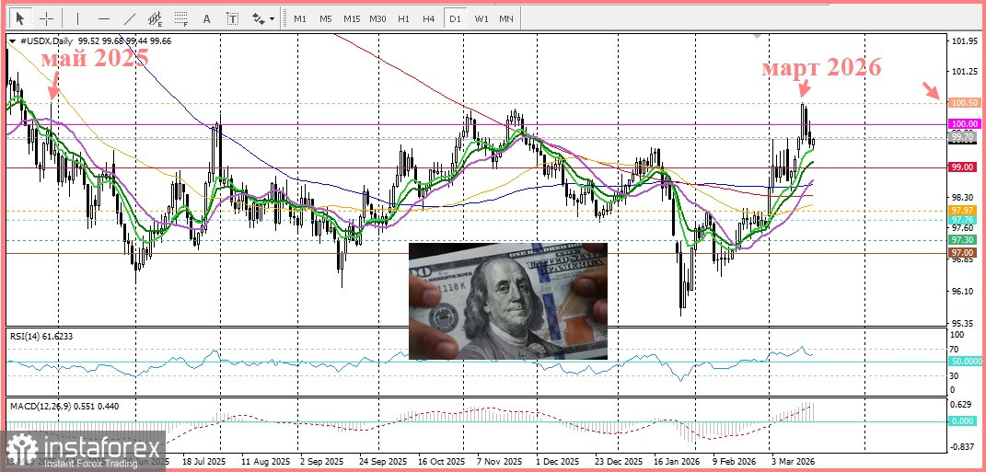Screen dimensions: 986x472
Task: Click the red 99.00 price tag
Action: coord(965,167)
